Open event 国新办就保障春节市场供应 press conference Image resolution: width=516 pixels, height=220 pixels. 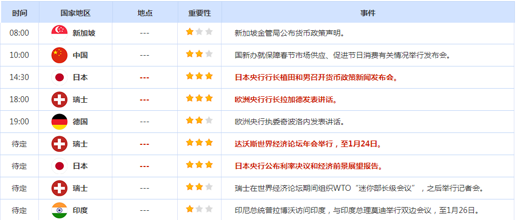343,55
